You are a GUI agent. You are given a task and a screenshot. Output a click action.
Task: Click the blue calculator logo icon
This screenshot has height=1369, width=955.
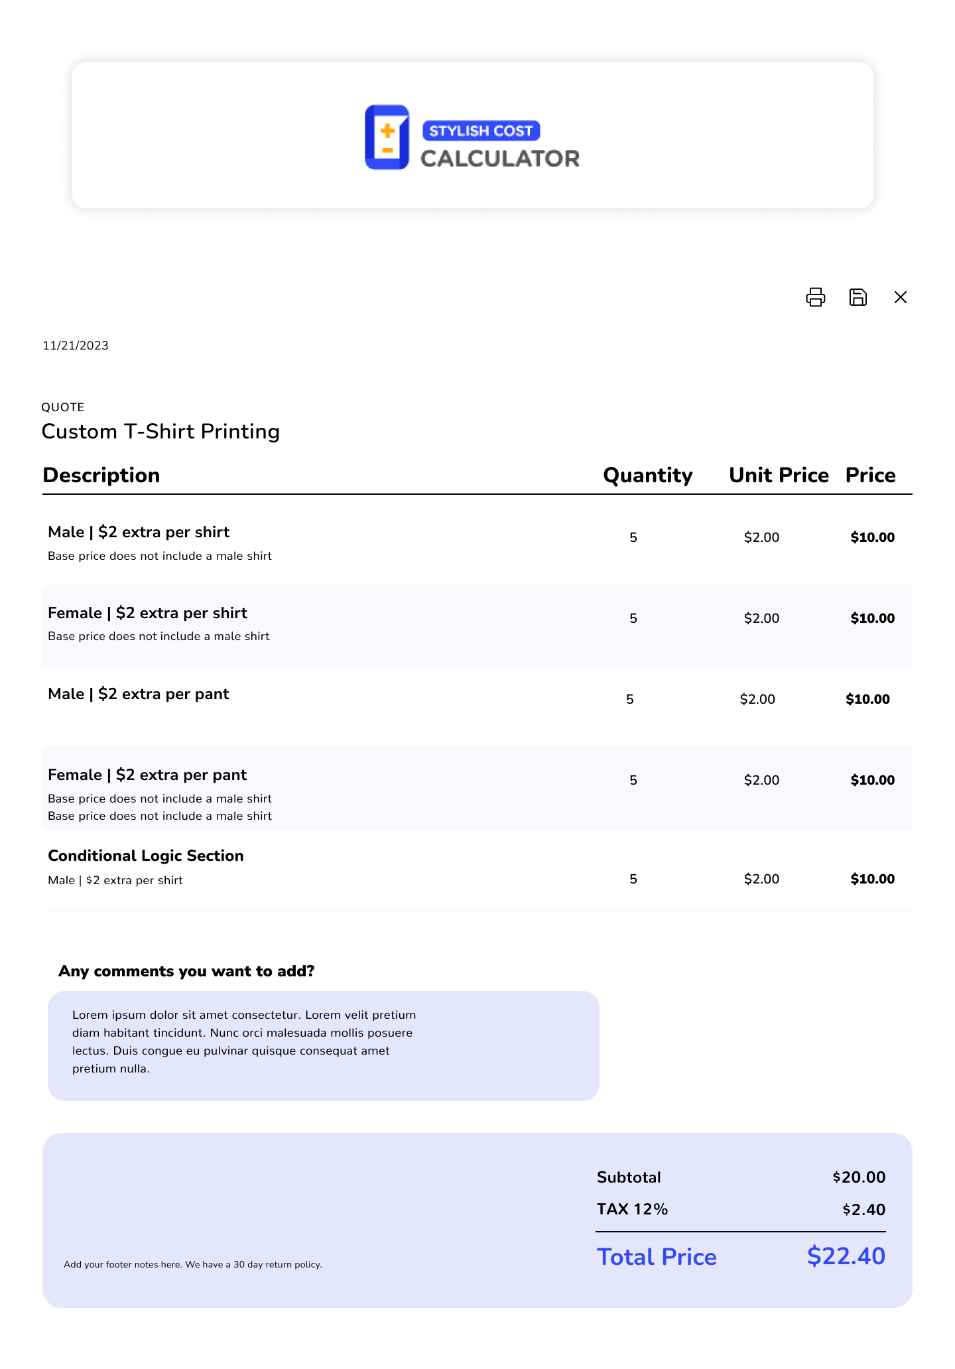coord(387,137)
